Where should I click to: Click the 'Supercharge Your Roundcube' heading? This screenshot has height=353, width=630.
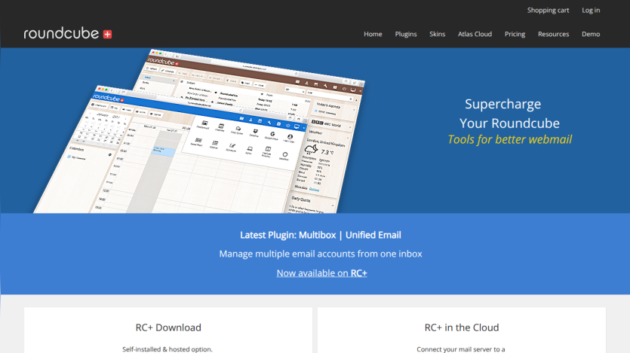click(x=509, y=114)
